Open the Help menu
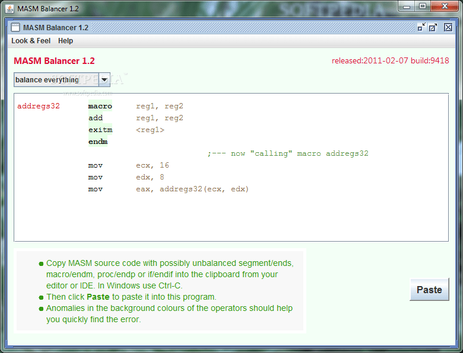Viewport: 463px width, 353px height. 65,41
